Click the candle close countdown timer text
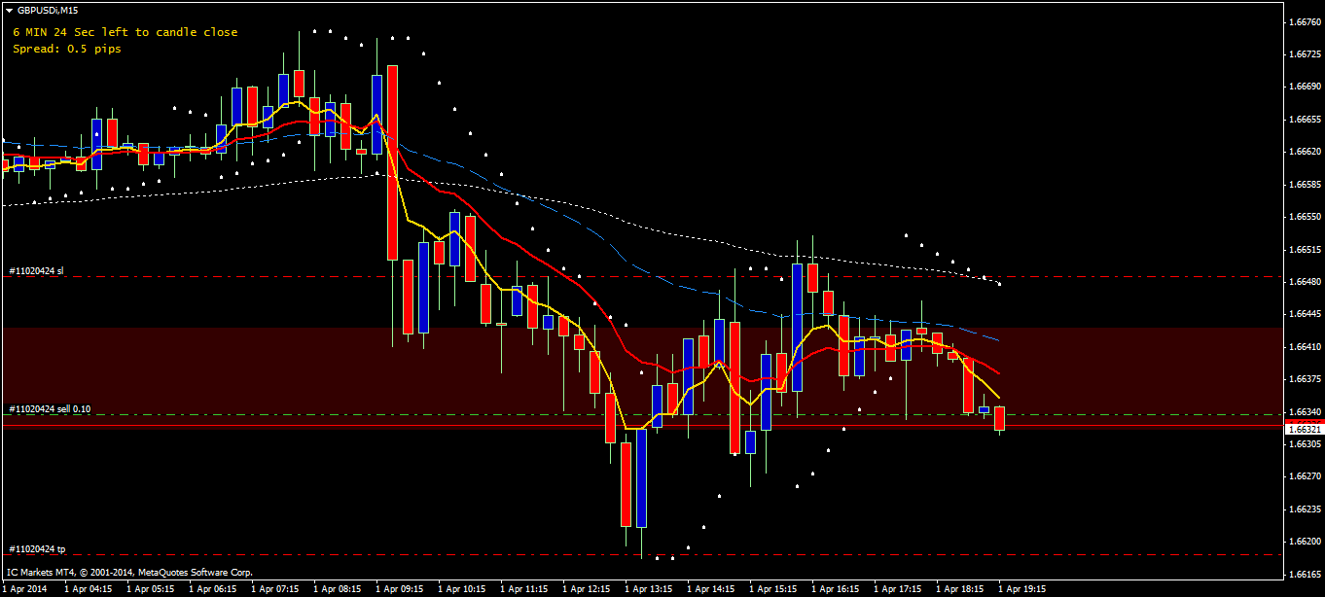Screen dimensions: 1325x597 [125, 32]
